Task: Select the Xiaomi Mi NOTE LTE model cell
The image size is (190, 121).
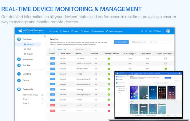Action: click(84, 64)
